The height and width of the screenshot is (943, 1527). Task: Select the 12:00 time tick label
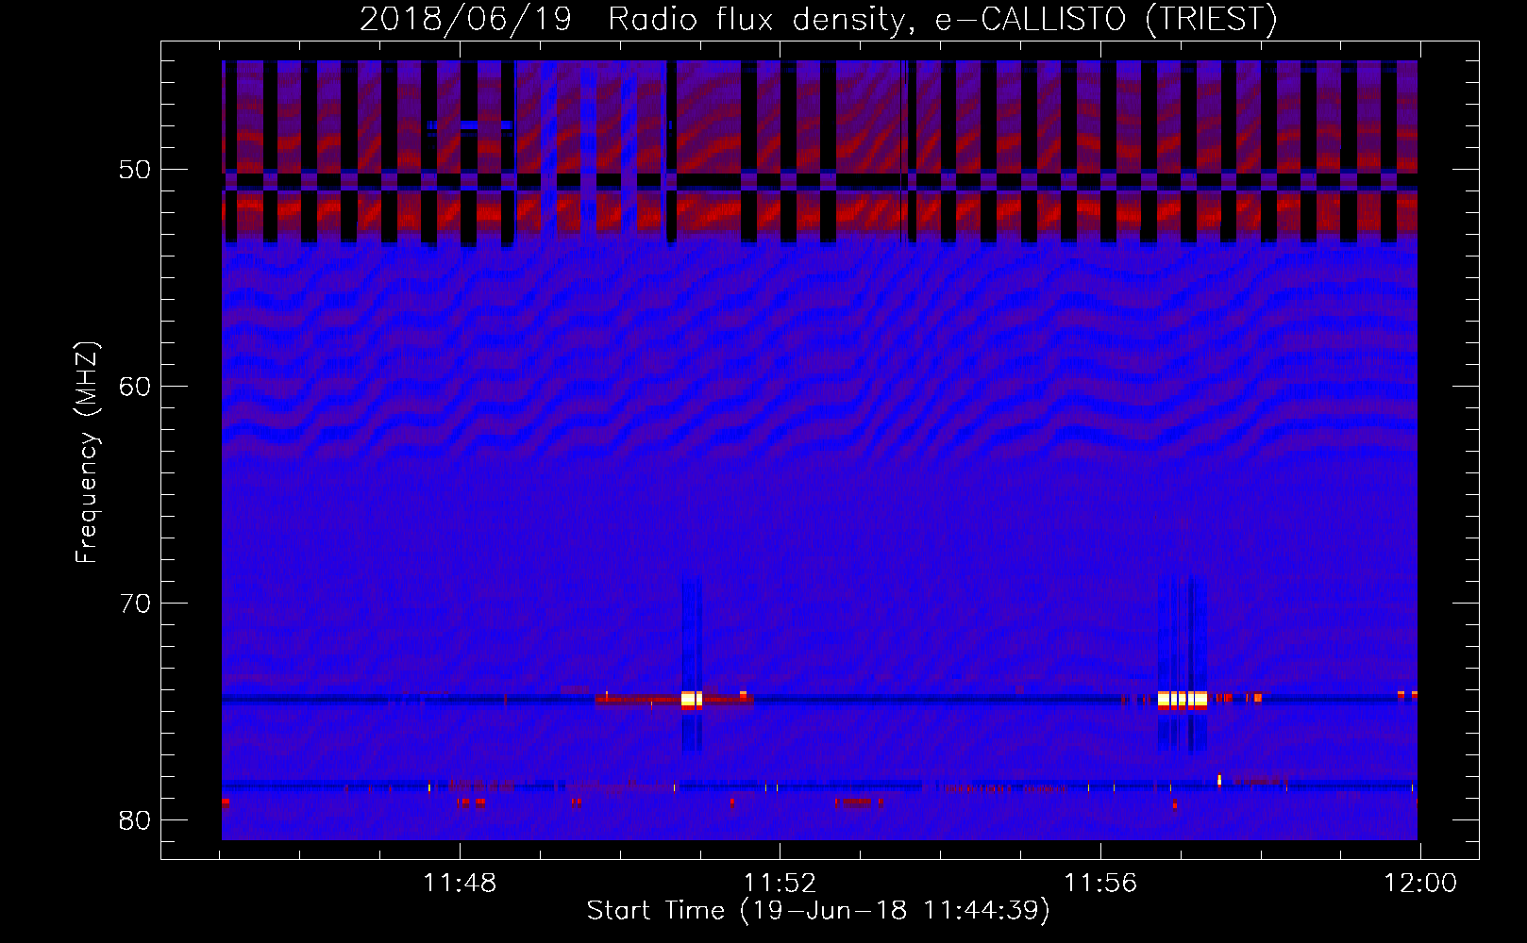(1420, 884)
